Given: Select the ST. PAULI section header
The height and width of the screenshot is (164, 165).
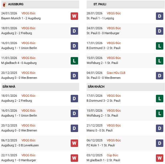Looking at the screenshot, I should (100, 4).
